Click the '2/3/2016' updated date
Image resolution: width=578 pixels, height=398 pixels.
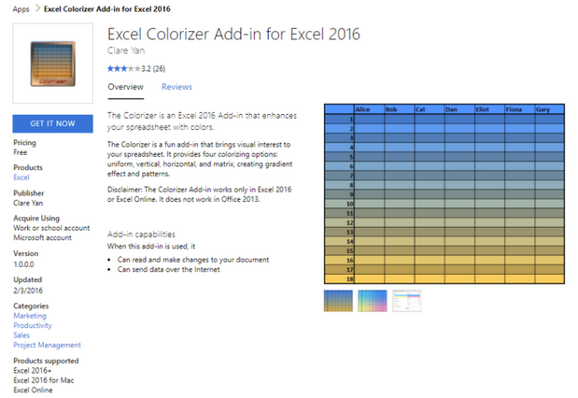pos(28,291)
